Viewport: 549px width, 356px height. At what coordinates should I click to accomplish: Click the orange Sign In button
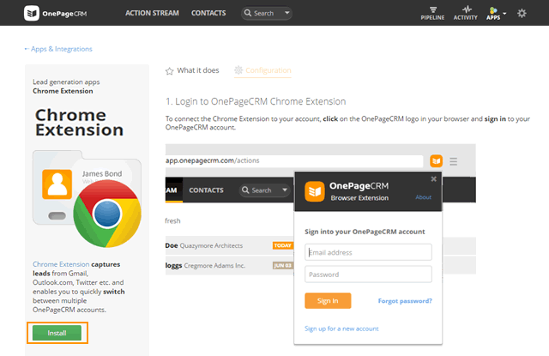(328, 301)
